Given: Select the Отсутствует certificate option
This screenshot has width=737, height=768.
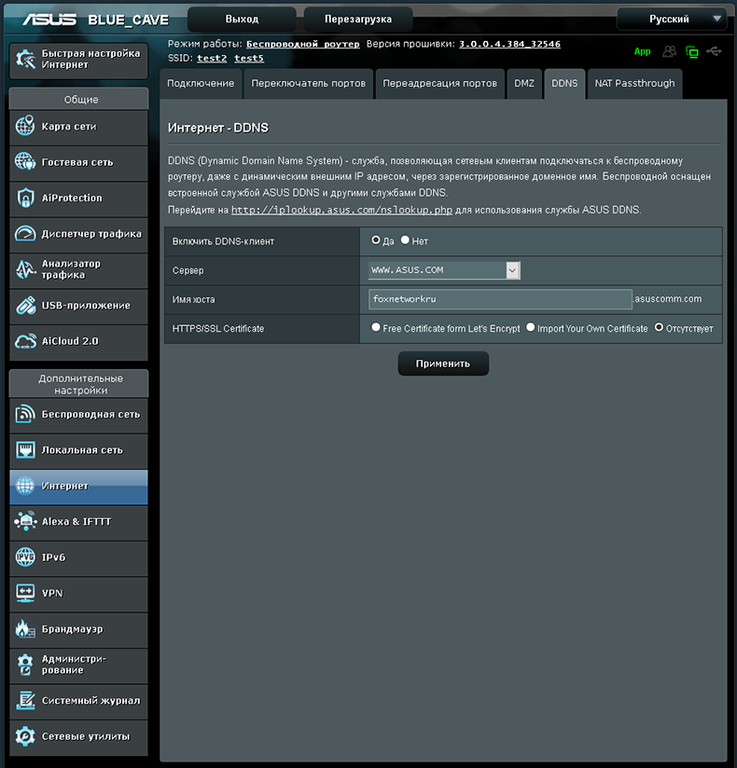Looking at the screenshot, I should (x=659, y=327).
